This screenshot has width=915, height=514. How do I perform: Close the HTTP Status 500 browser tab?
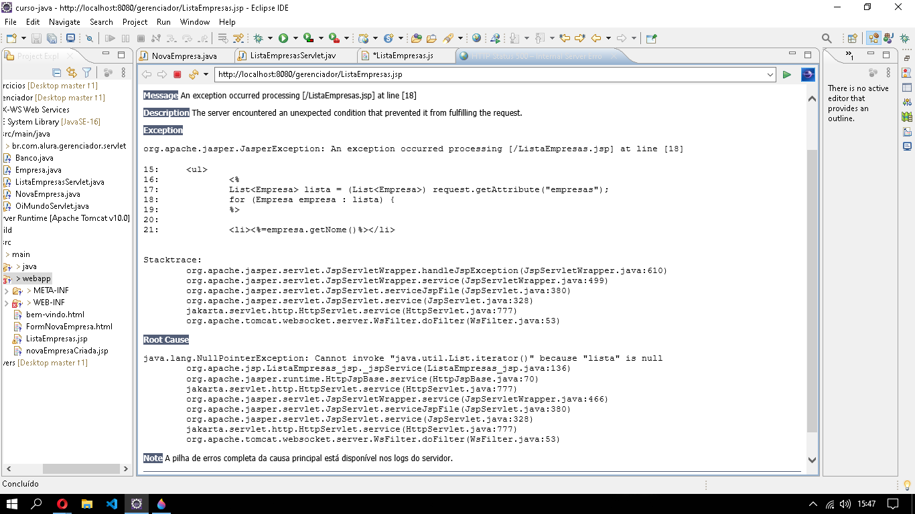[x=615, y=56]
